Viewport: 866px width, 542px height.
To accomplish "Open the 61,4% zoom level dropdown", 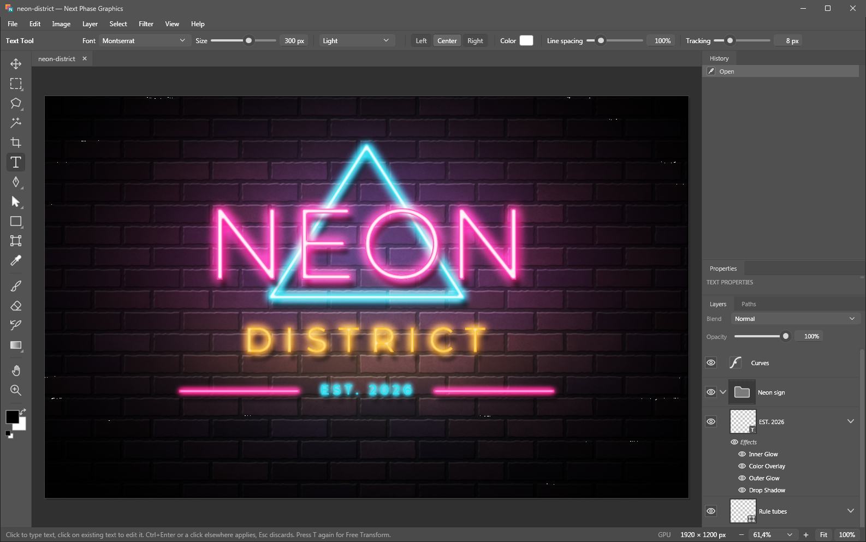I will coord(773,535).
